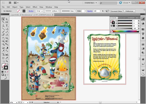The image size is (146, 104).
Task: Choose the Rectangle tool
Action: click(x=7, y=29)
